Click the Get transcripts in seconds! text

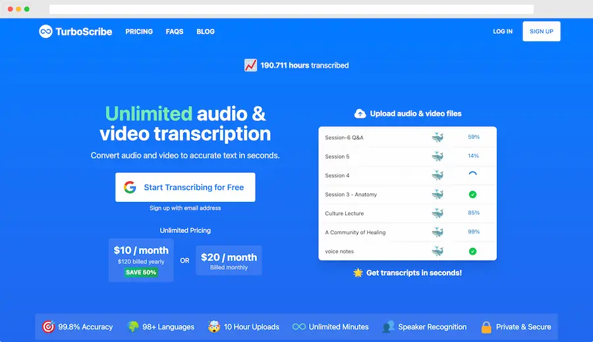414,273
